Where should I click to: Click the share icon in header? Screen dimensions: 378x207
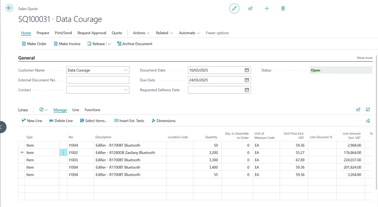click(250, 9)
